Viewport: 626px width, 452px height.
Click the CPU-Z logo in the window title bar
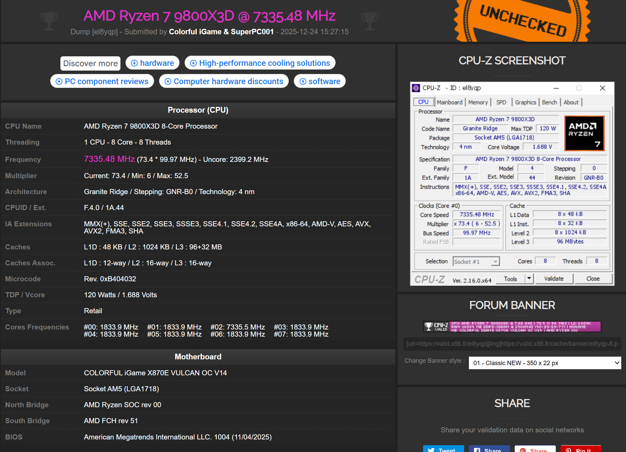pyautogui.click(x=417, y=88)
